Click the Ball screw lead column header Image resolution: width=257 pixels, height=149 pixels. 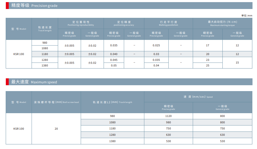click(56, 102)
